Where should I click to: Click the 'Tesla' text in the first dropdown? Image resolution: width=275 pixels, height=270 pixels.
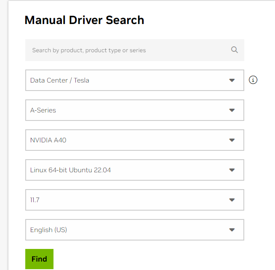coord(81,80)
